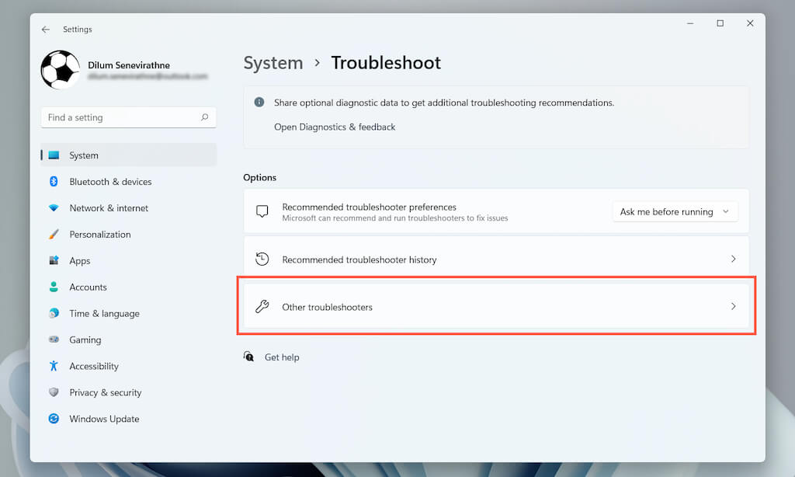
Task: Click the Gaming controller icon
Action: 54,339
